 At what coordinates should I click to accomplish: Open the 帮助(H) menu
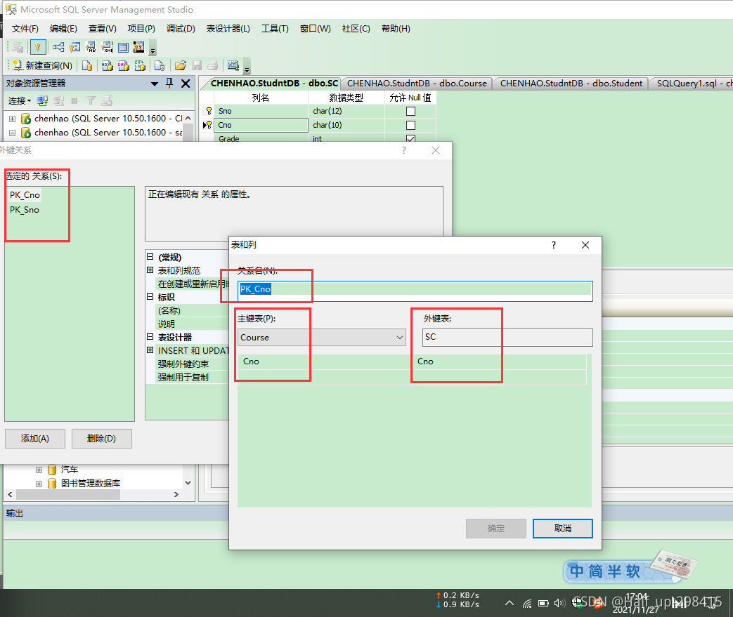click(396, 29)
